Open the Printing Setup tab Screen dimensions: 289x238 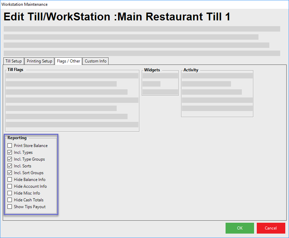point(39,61)
